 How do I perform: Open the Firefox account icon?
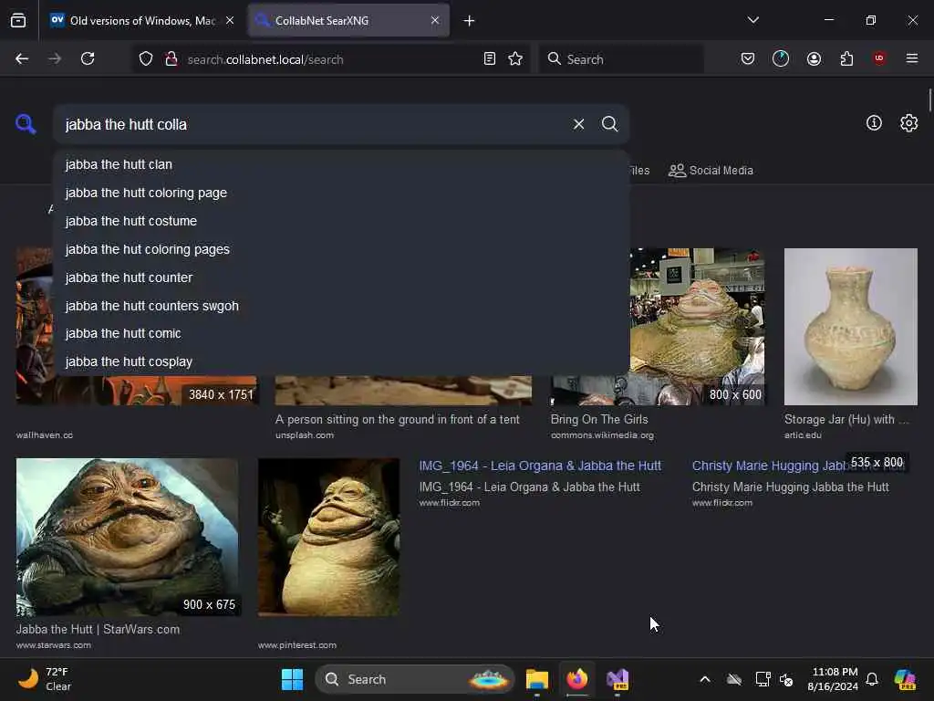coord(814,58)
